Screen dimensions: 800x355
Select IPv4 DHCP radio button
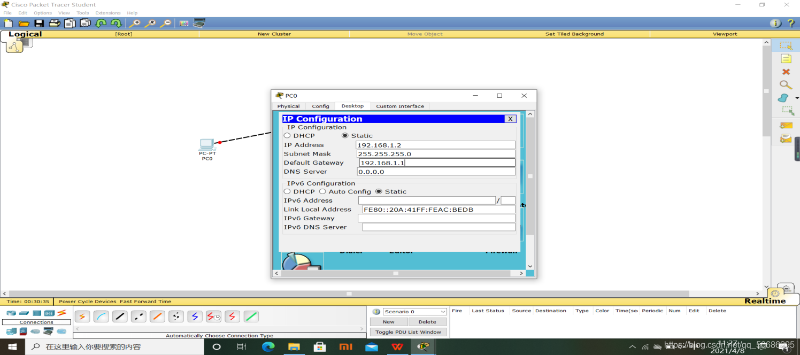pyautogui.click(x=287, y=136)
